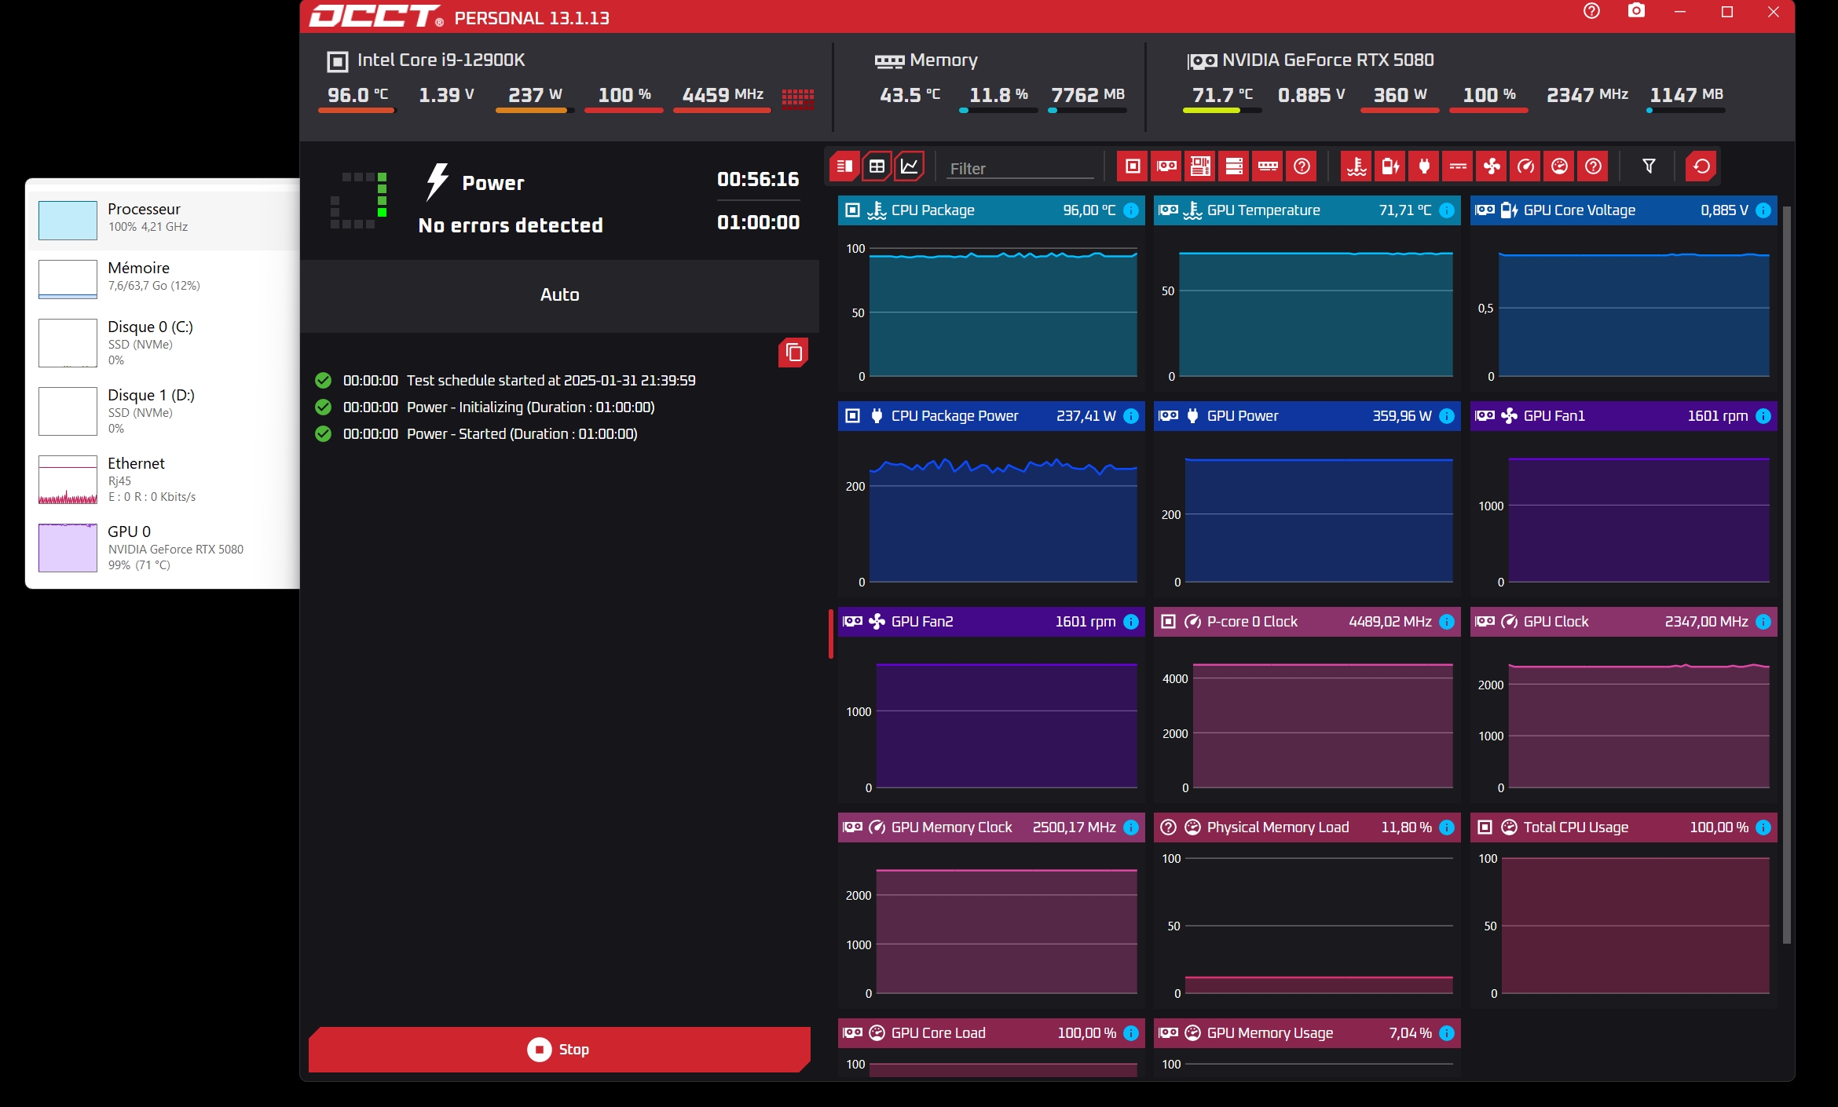
Task: Toggle the fan sensor filter icon
Action: point(1492,166)
